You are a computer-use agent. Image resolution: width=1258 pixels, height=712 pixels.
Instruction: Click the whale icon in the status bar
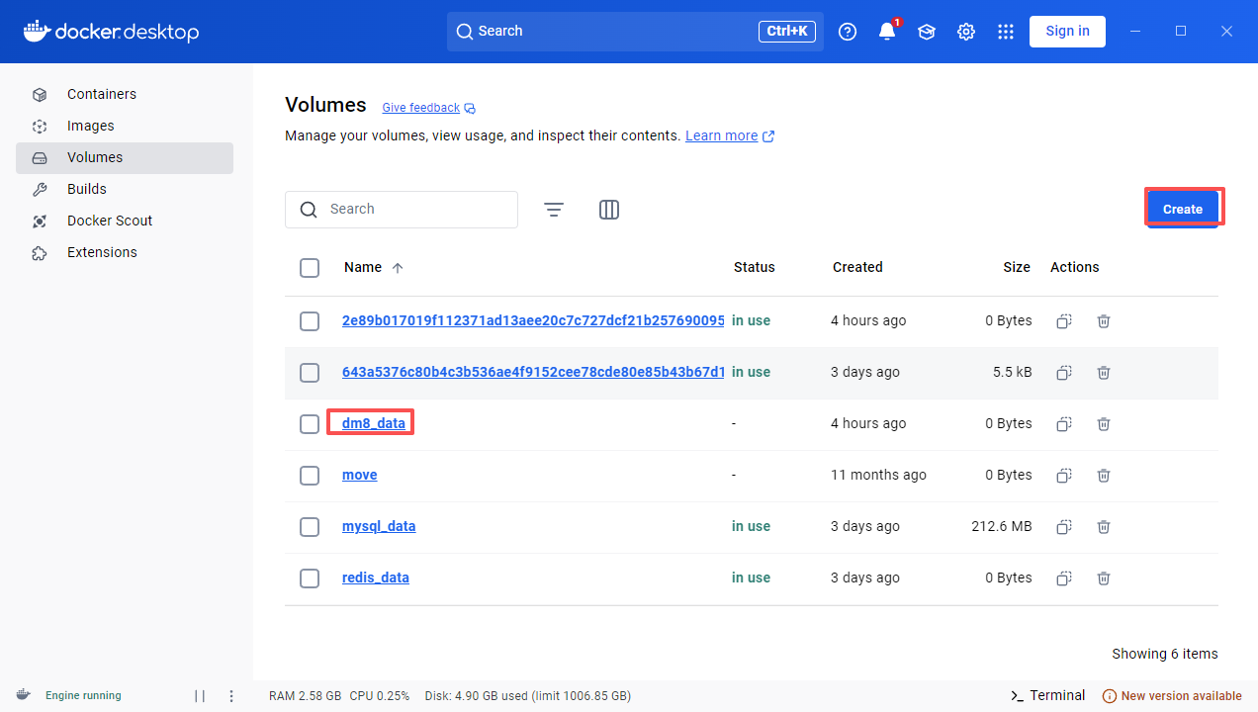(23, 695)
